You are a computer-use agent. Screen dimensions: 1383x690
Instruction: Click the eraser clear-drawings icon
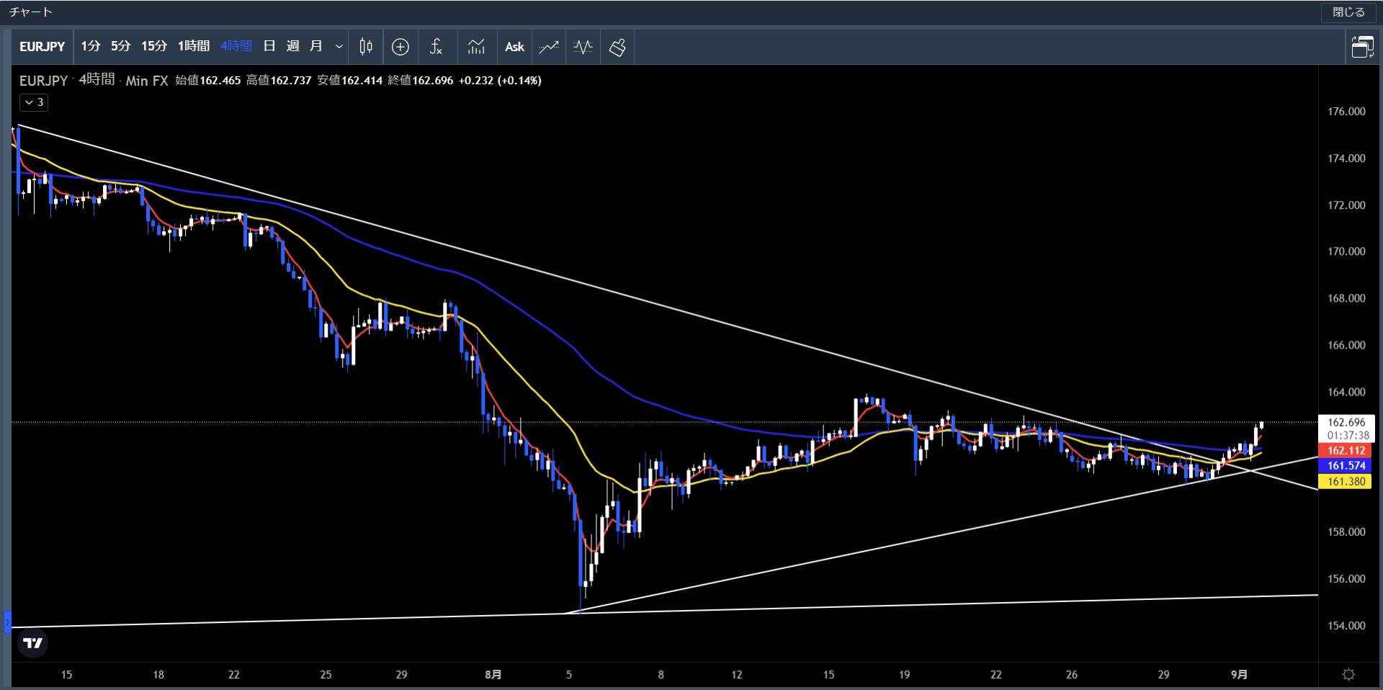[617, 47]
